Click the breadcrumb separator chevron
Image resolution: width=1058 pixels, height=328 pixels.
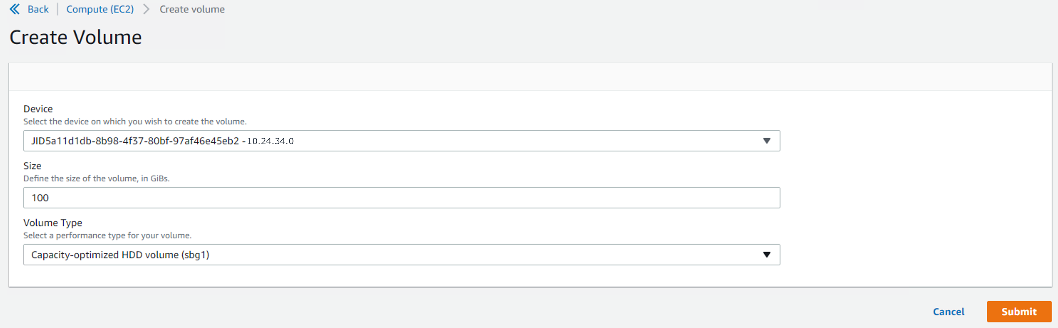tap(146, 9)
